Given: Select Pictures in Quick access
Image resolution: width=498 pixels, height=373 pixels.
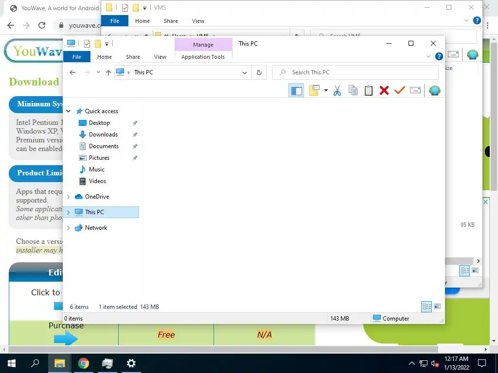Looking at the screenshot, I should click(x=99, y=158).
